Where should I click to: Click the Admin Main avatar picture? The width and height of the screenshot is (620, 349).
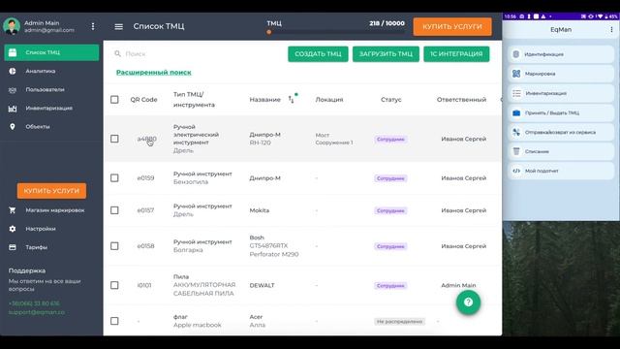[x=12, y=26]
